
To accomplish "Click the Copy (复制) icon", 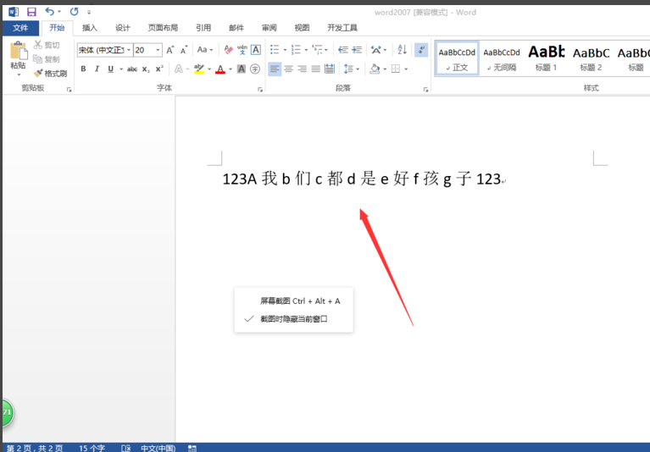I will tap(38, 58).
